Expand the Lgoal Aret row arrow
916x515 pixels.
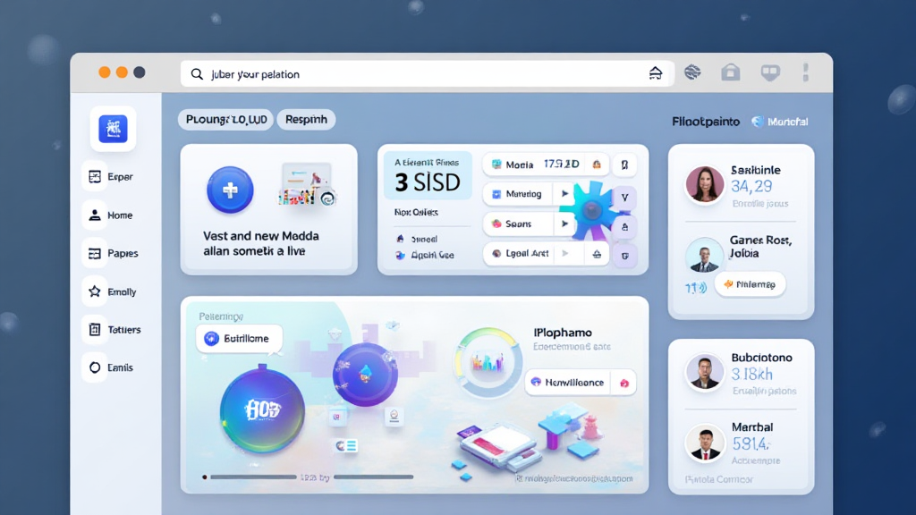pyautogui.click(x=564, y=255)
